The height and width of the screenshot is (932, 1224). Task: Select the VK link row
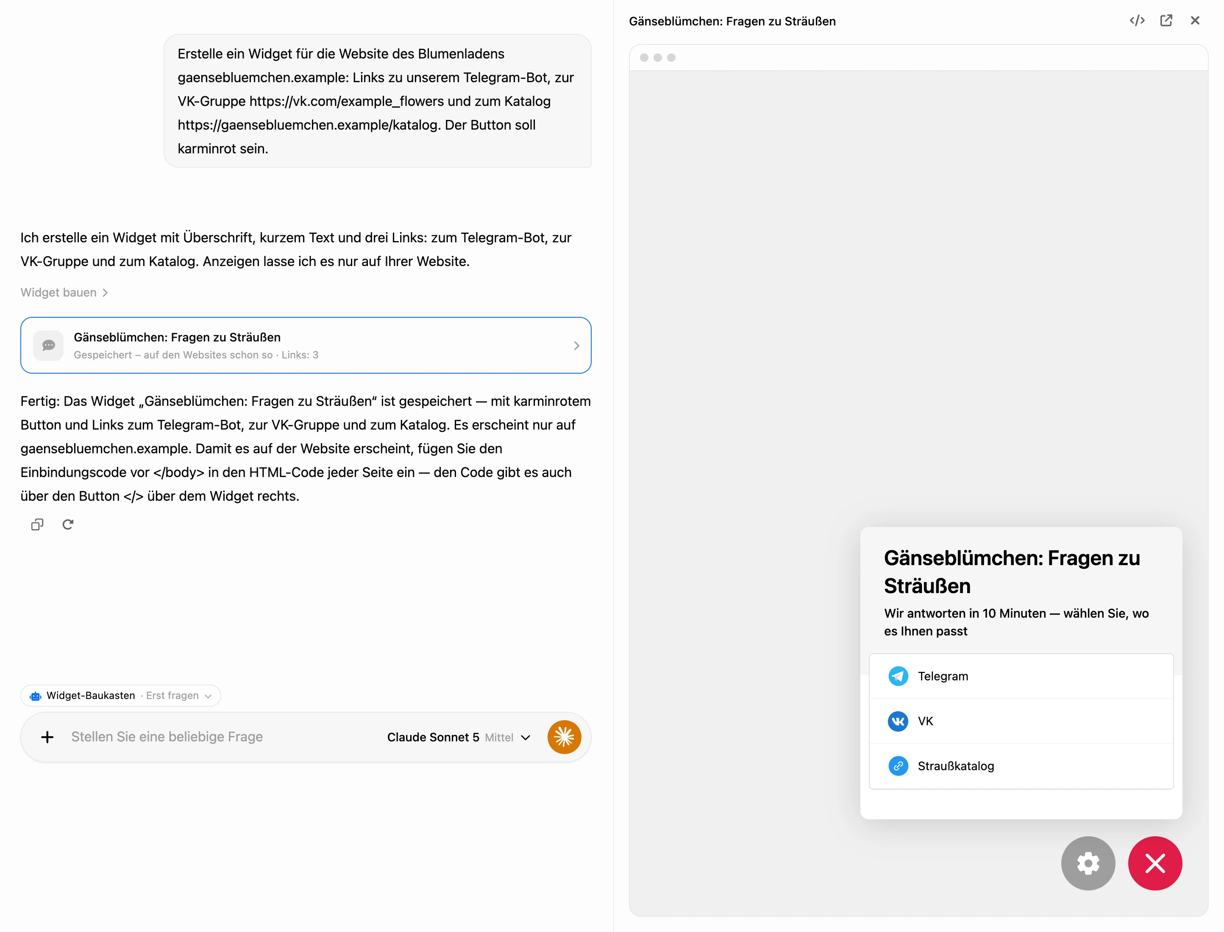coord(1021,721)
